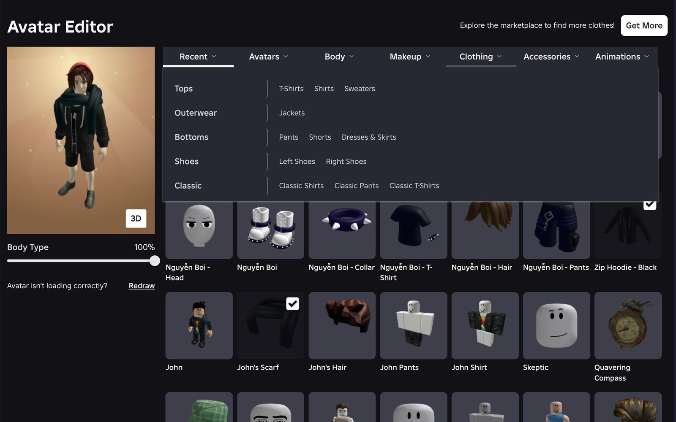This screenshot has width=676, height=422.
Task: Select the Nguyễn Boi - Hair item
Action: (485, 230)
